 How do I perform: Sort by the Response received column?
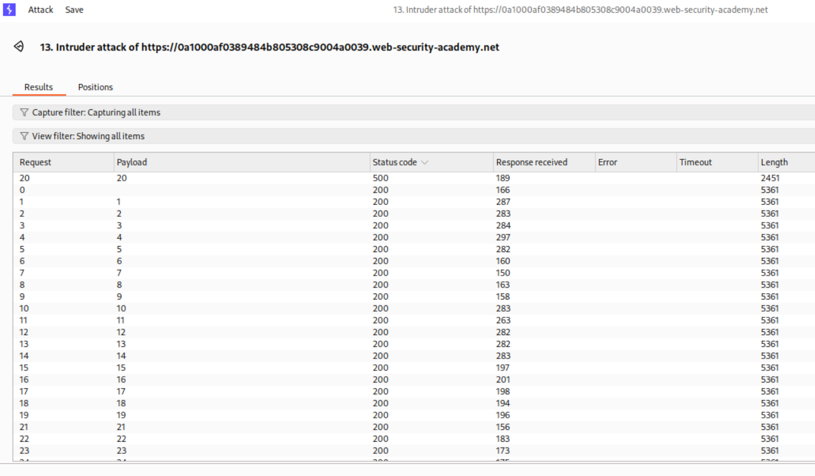[x=531, y=162]
